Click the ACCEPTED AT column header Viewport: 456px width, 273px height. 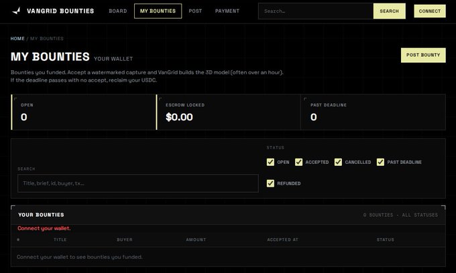(283, 240)
